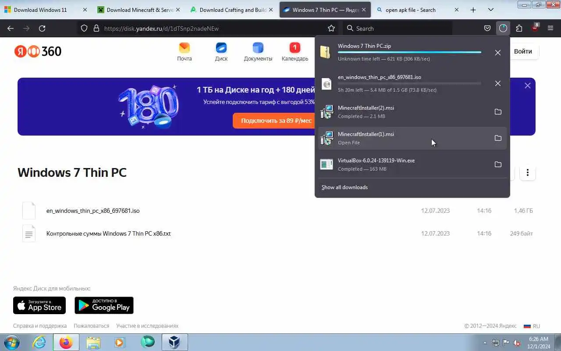Close the 180 days promo banner
The height and width of the screenshot is (351, 561).
click(x=528, y=86)
